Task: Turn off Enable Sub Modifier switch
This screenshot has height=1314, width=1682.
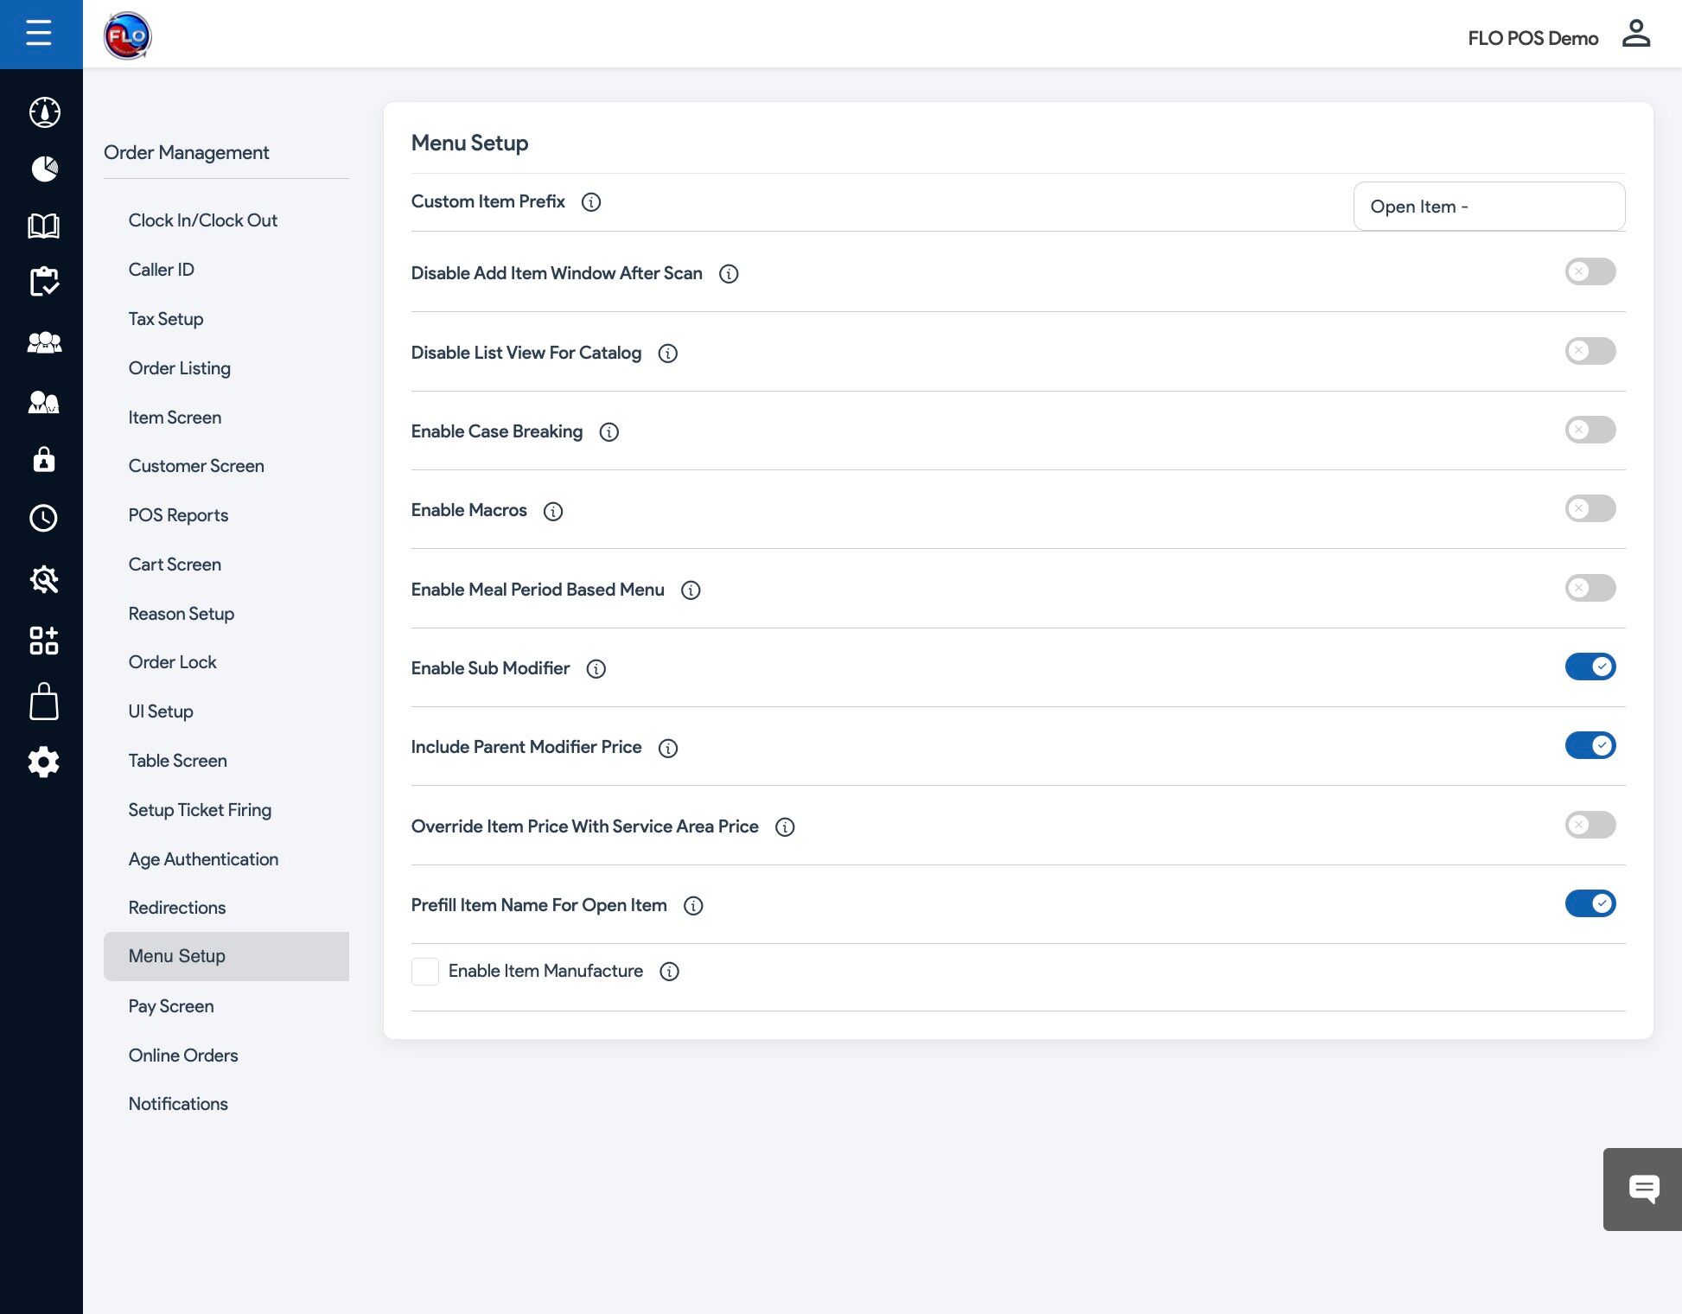Action: (x=1590, y=667)
